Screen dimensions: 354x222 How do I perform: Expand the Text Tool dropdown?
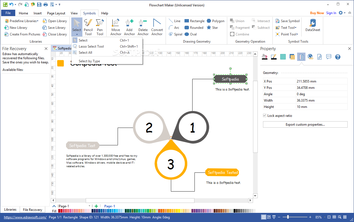286,28
